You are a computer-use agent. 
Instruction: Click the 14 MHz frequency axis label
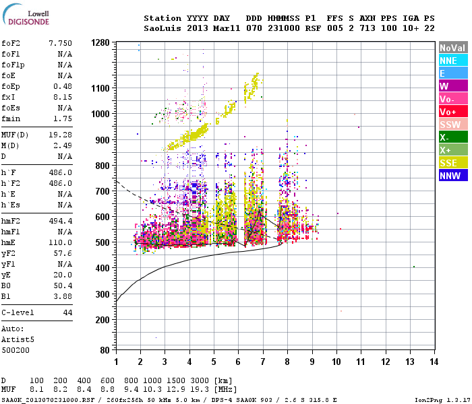pos(434,362)
